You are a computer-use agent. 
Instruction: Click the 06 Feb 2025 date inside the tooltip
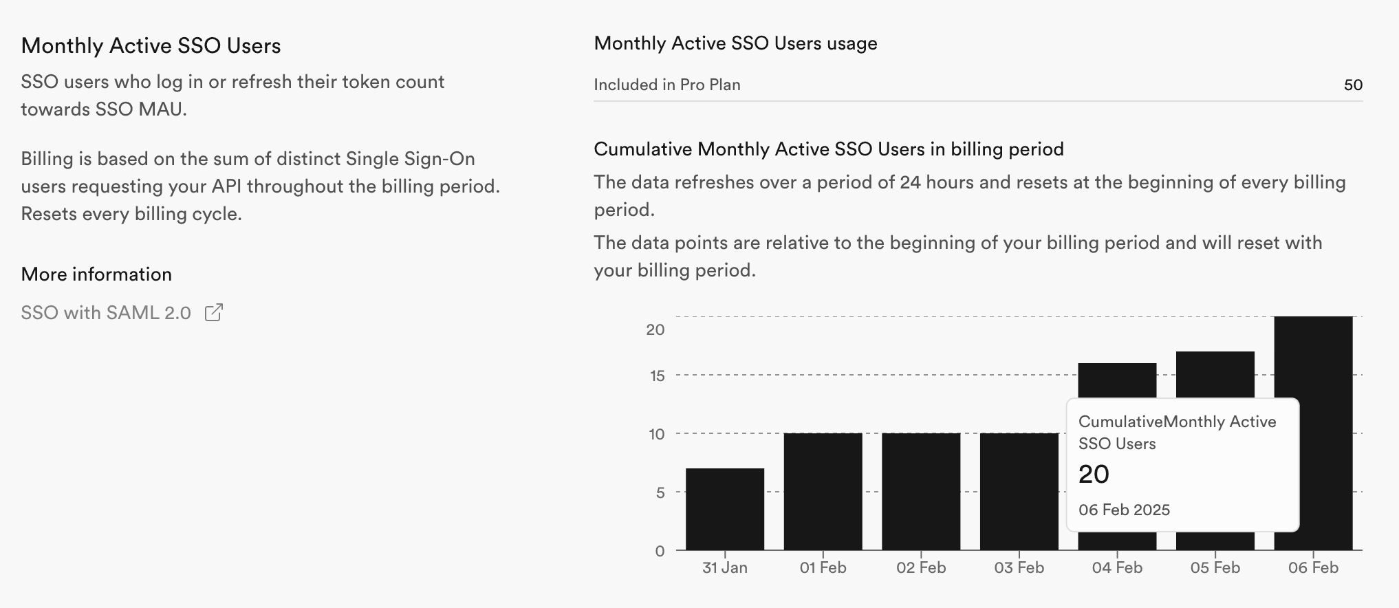(1124, 510)
